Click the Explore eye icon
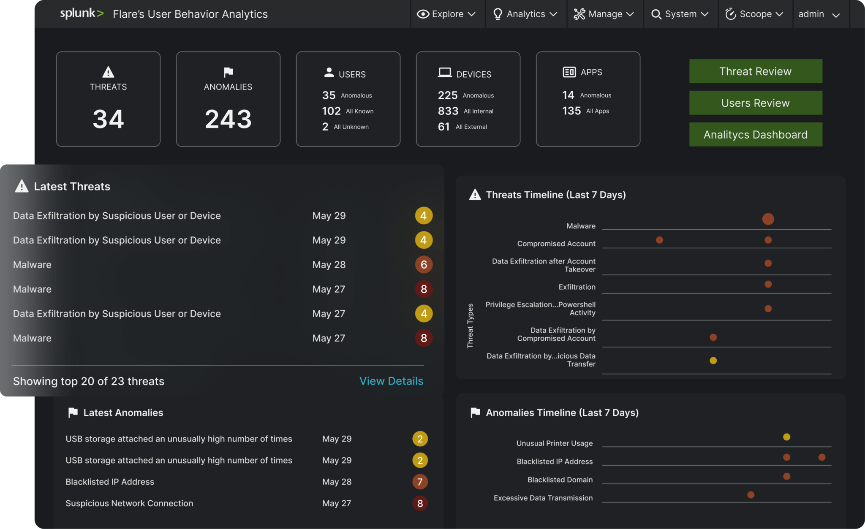The height and width of the screenshot is (529, 865). 423,14
